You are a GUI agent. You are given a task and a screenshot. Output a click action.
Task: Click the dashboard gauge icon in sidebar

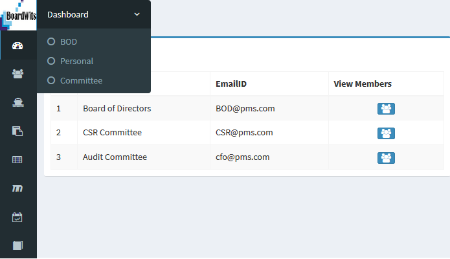pyautogui.click(x=18, y=46)
